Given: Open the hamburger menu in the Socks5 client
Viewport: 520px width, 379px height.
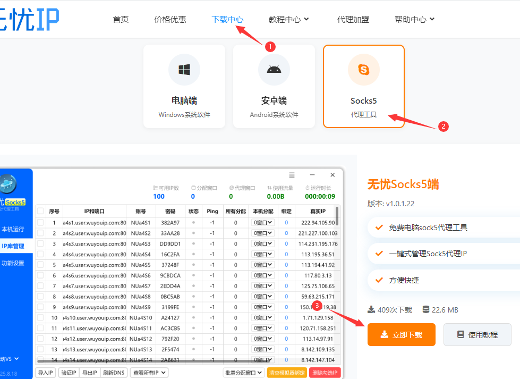Looking at the screenshot, I should pyautogui.click(x=292, y=175).
